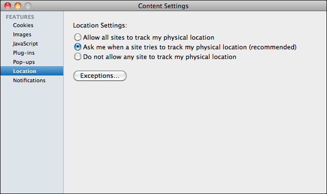Click the 'Allow all sites to track' label text
This screenshot has height=194, width=327.
(x=148, y=37)
